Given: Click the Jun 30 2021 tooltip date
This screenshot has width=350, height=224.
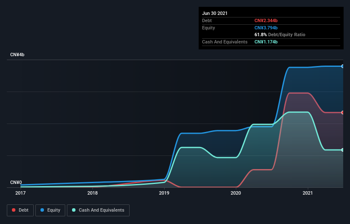Looking at the screenshot, I should (x=215, y=13).
